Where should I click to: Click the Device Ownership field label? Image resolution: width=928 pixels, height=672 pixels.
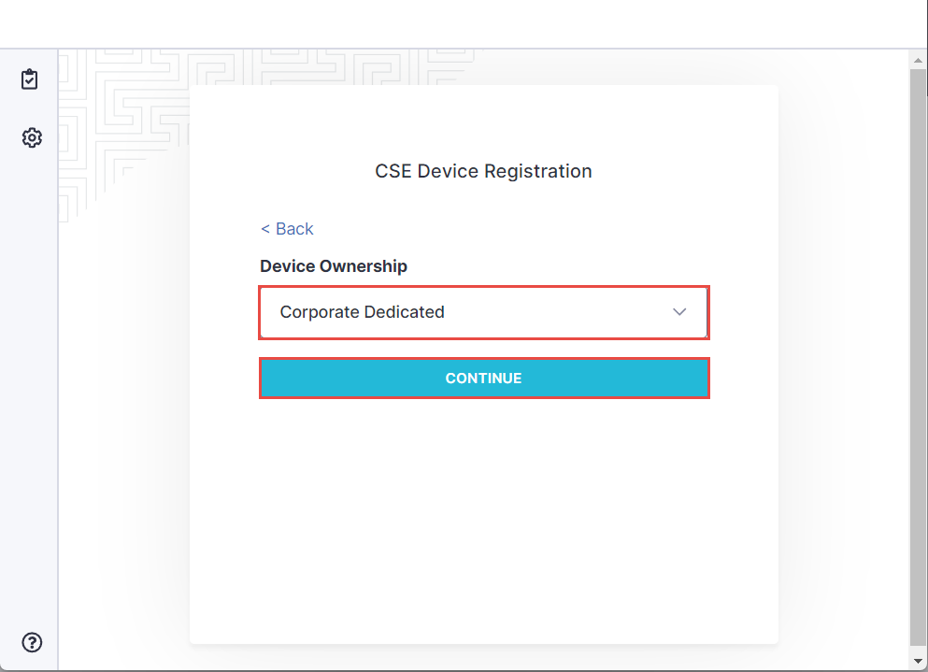(x=334, y=266)
